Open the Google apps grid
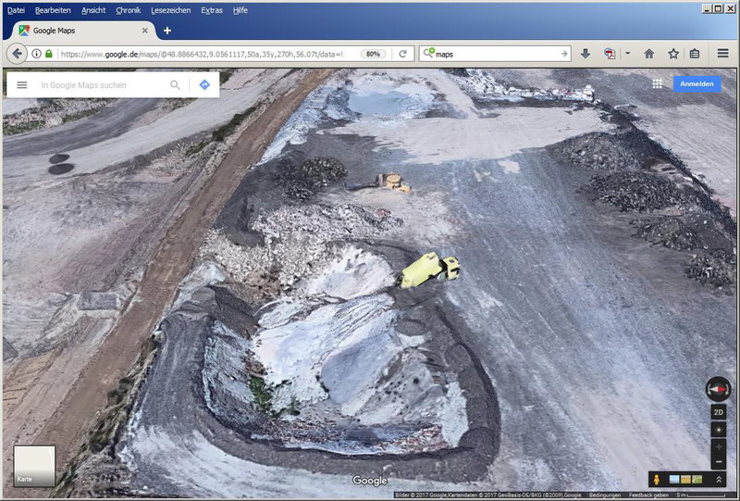 point(657,83)
